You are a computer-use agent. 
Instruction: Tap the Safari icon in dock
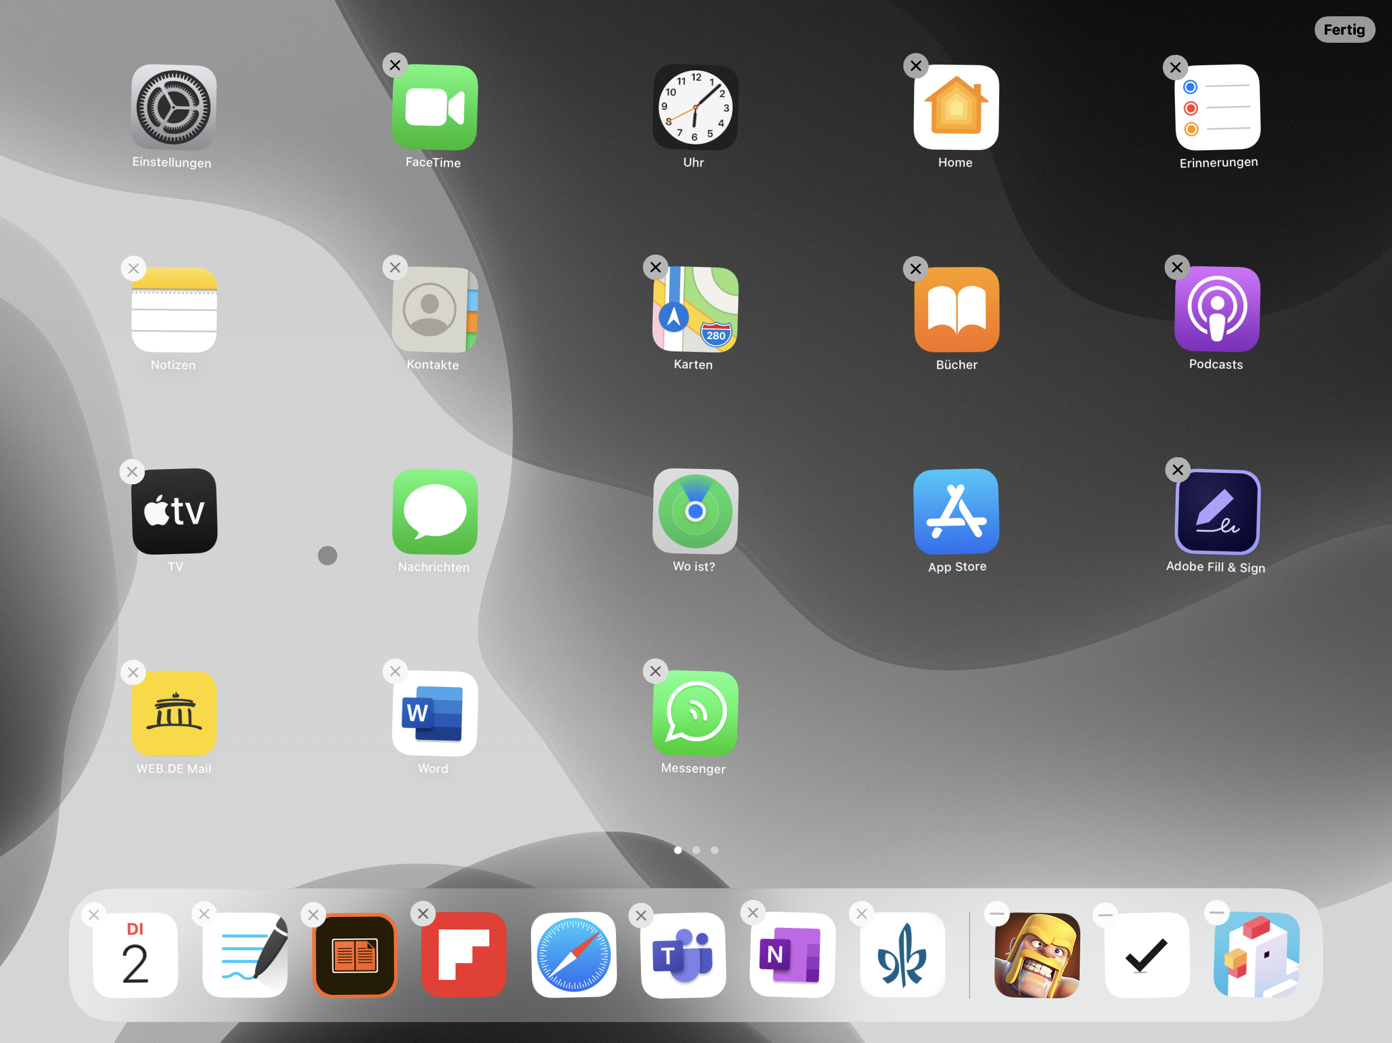(573, 955)
